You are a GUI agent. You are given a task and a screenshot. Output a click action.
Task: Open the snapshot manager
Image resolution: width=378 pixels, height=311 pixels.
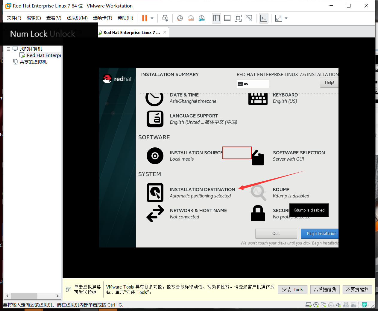pos(202,18)
